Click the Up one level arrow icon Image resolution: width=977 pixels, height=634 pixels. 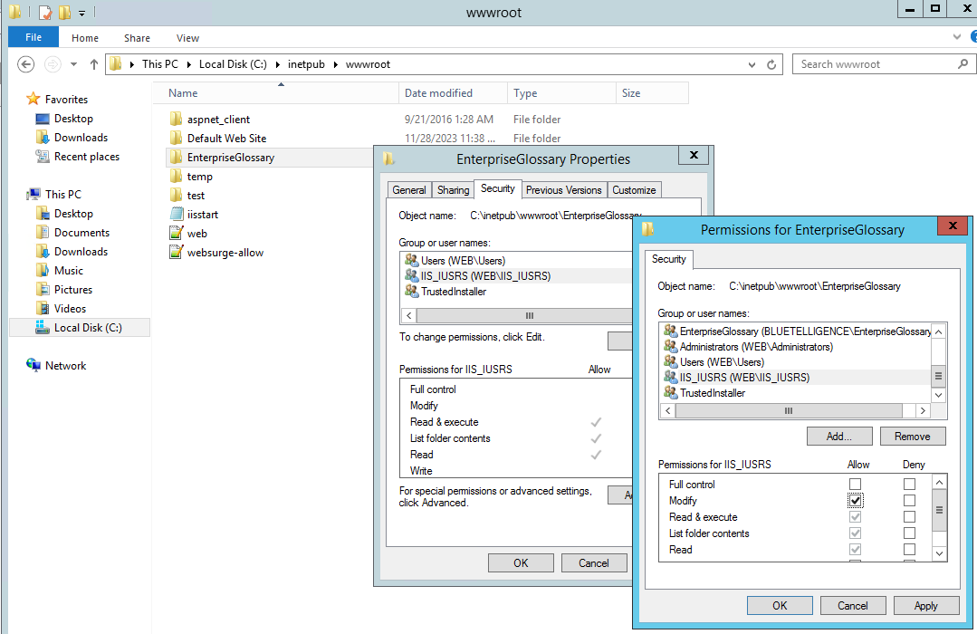[x=93, y=64]
